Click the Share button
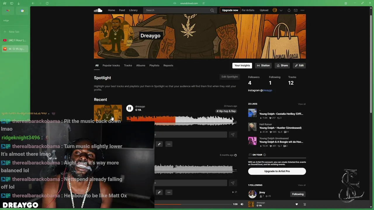This screenshot has width=374, height=210. click(x=282, y=66)
